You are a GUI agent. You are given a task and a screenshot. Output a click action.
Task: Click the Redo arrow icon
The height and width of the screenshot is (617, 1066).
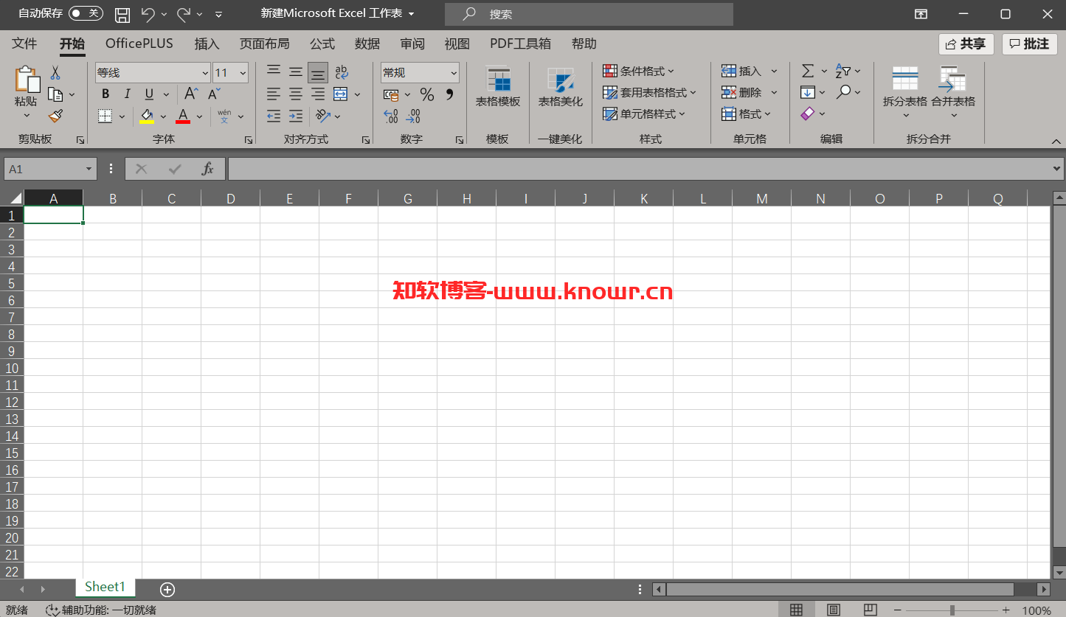pos(184,14)
